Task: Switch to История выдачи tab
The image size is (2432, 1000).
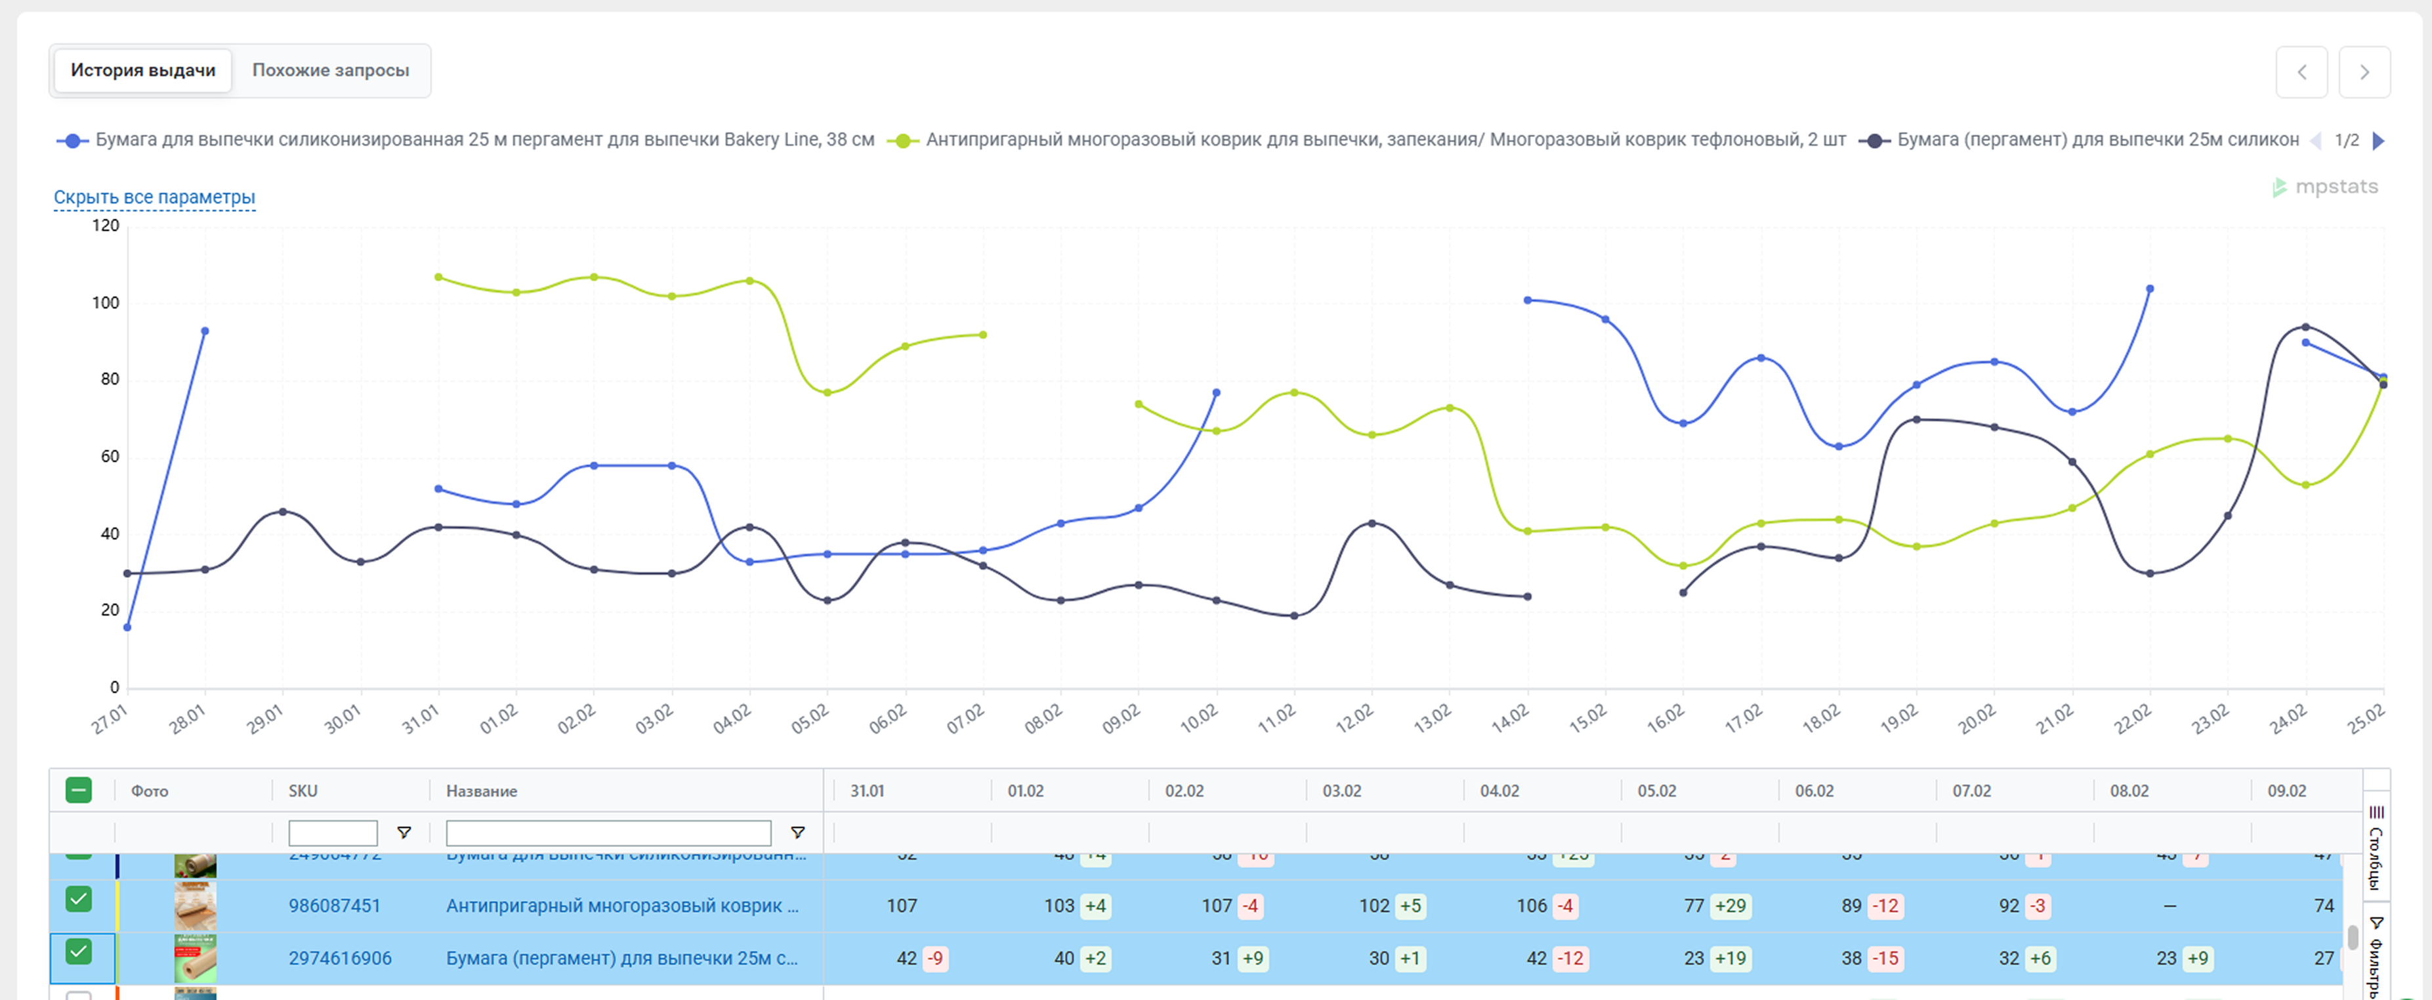Action: pos(142,71)
